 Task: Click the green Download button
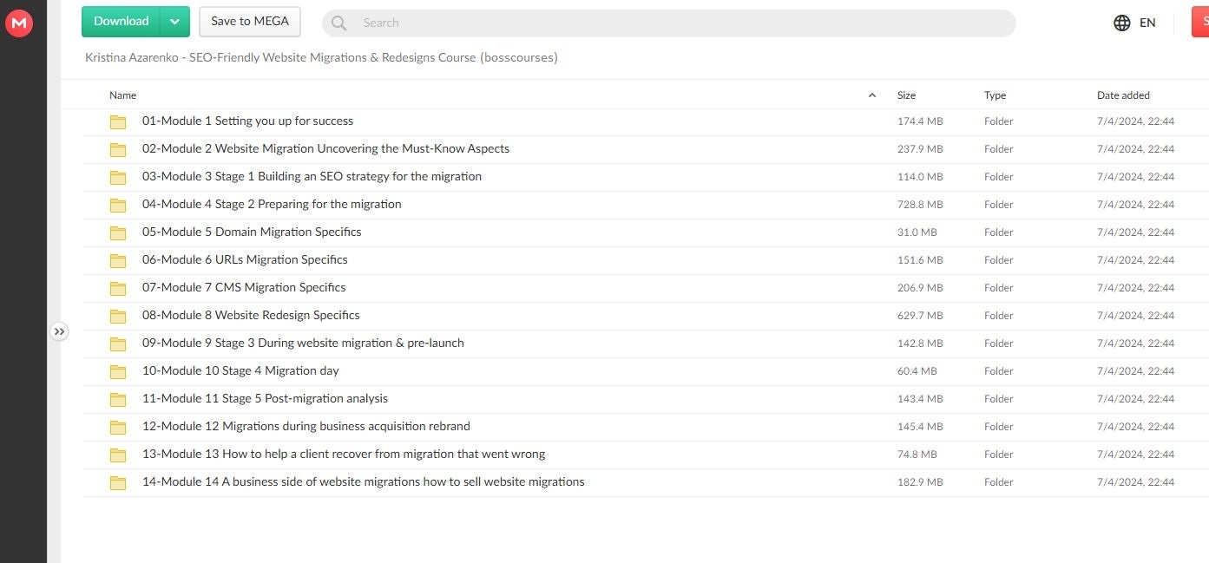pos(122,22)
